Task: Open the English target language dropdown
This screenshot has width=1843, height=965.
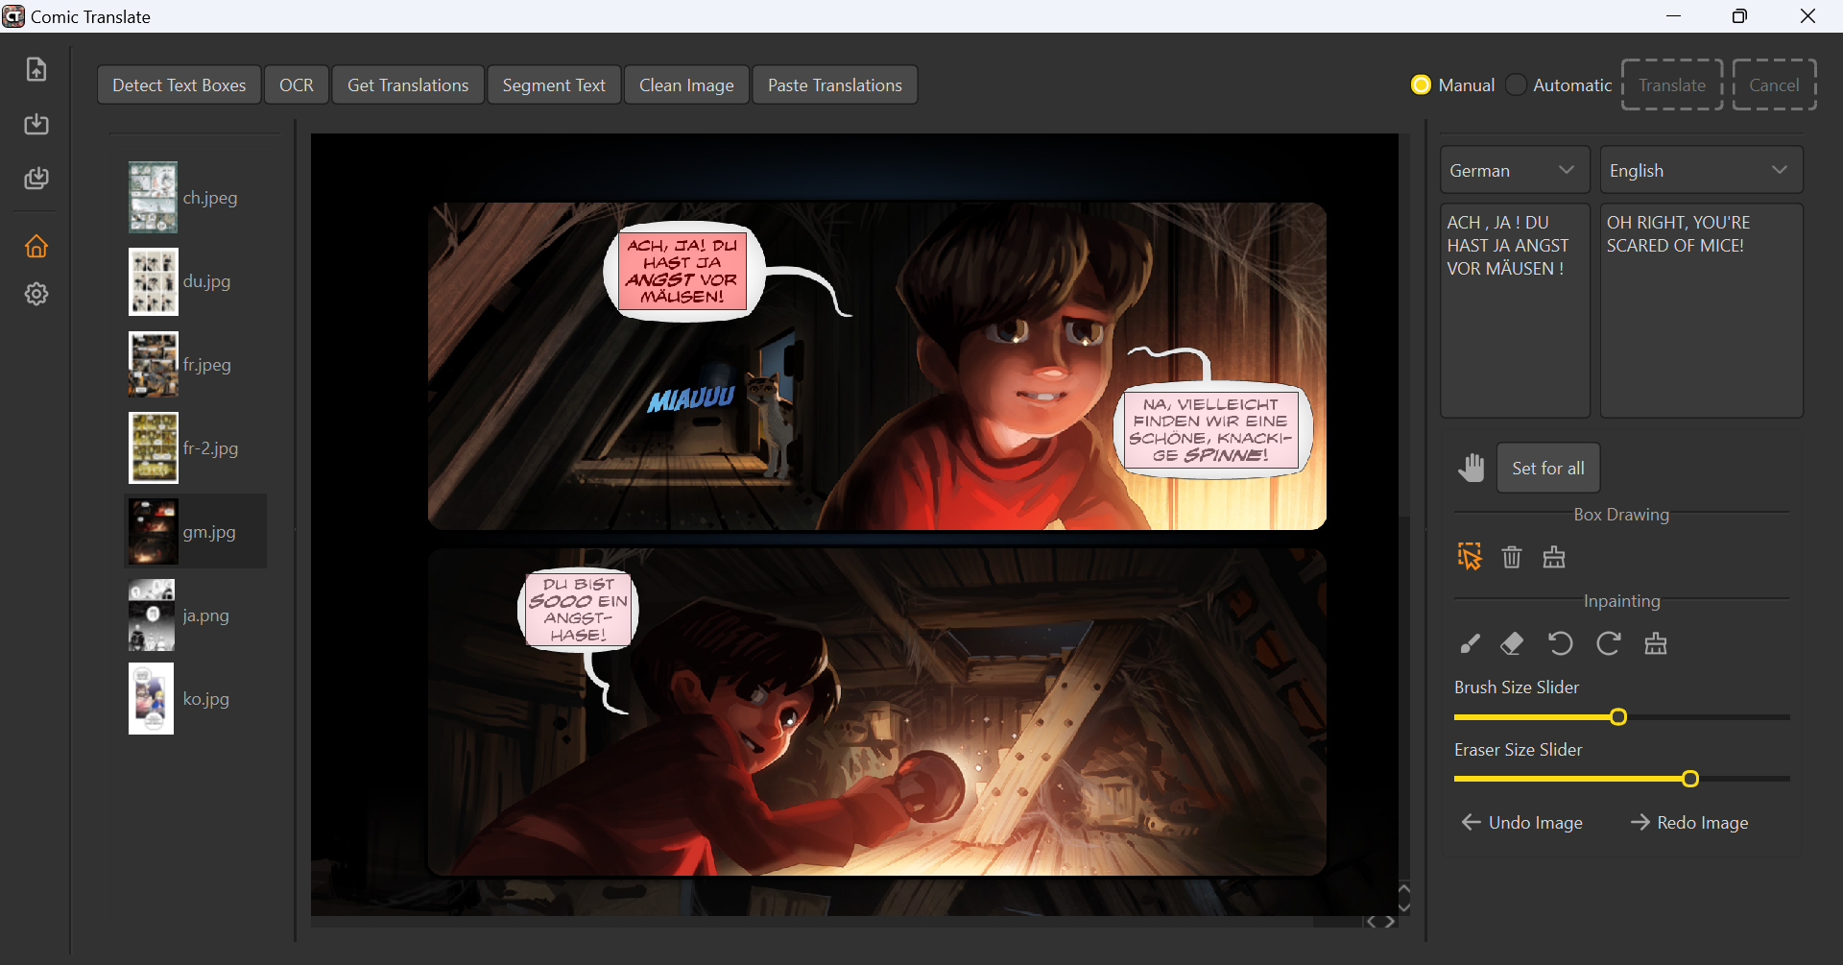Action: [x=1701, y=169]
